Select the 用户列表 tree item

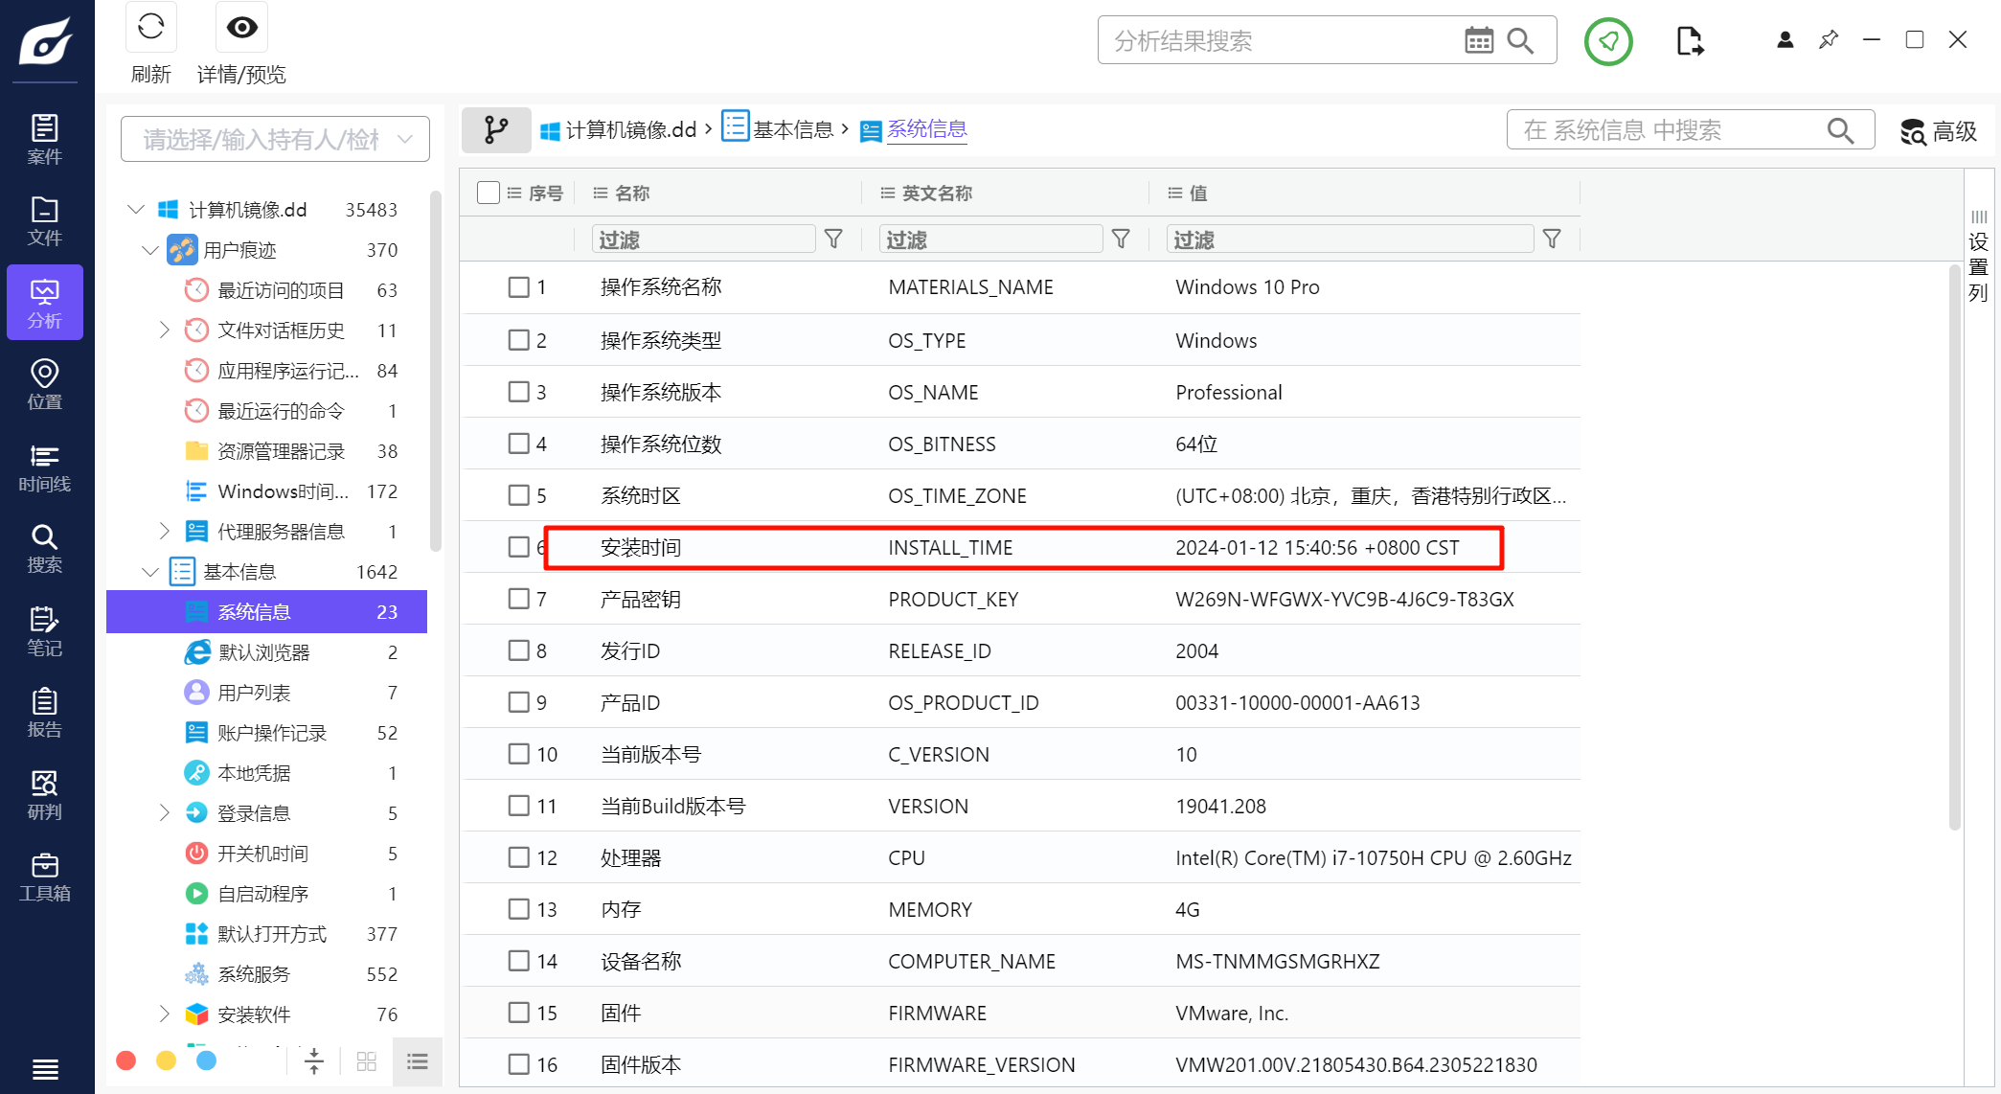(x=254, y=693)
